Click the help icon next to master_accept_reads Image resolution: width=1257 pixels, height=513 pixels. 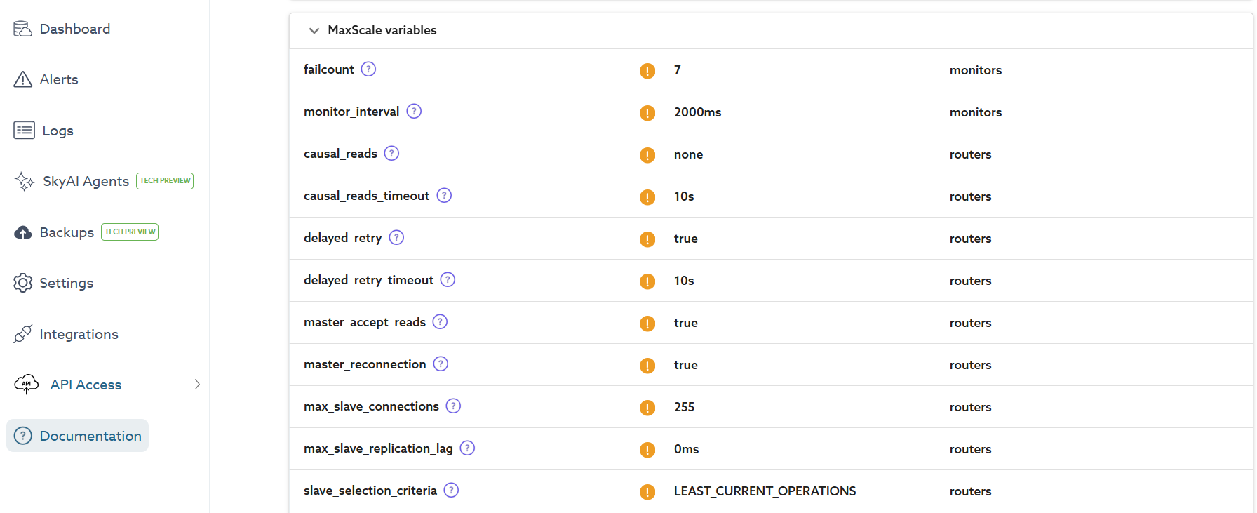tap(440, 322)
